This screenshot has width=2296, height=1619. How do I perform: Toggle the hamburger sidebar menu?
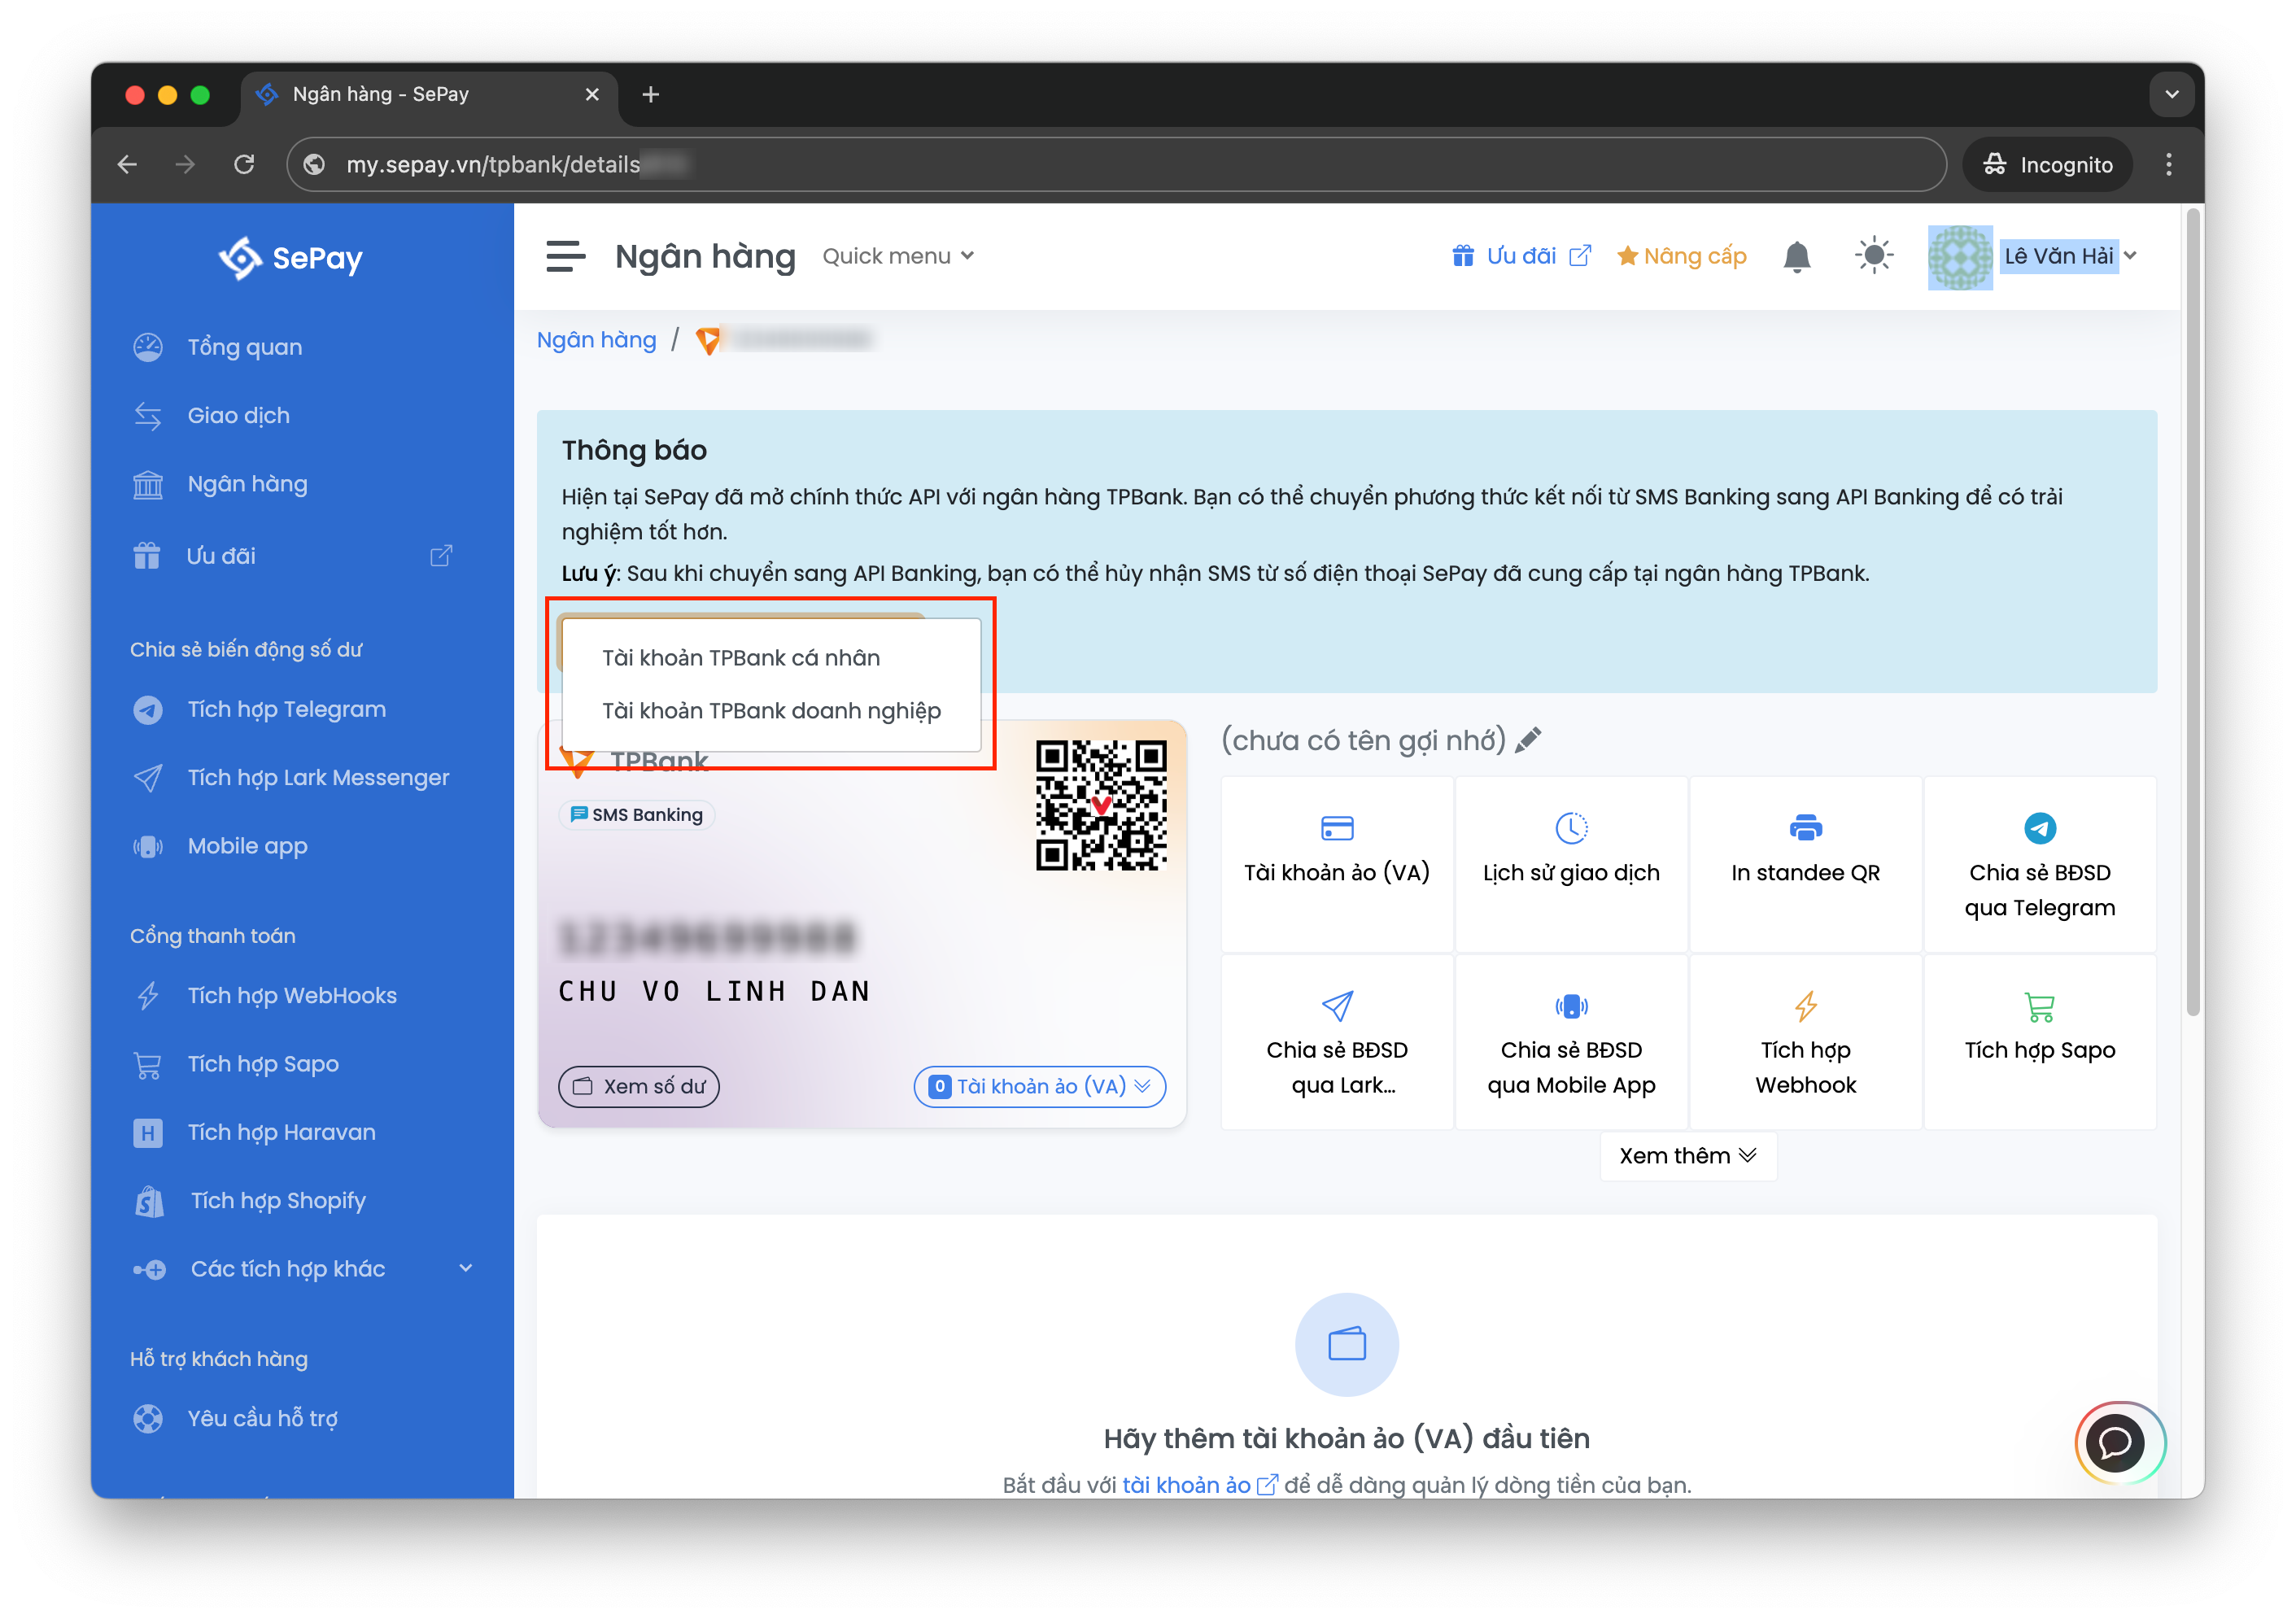[x=565, y=256]
